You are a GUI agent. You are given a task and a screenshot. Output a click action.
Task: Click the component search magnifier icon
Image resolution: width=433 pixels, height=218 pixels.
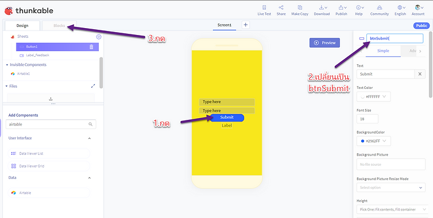pos(90,124)
